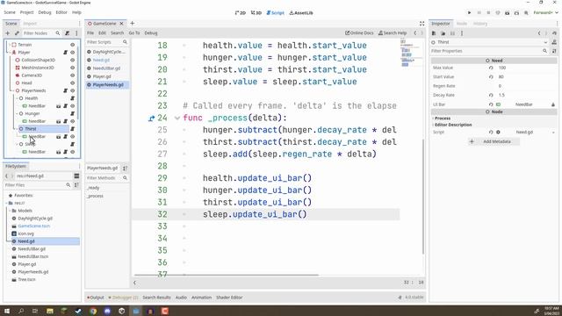Collapse the Hunger node in scene tree
562x316 pixels.
[17, 113]
